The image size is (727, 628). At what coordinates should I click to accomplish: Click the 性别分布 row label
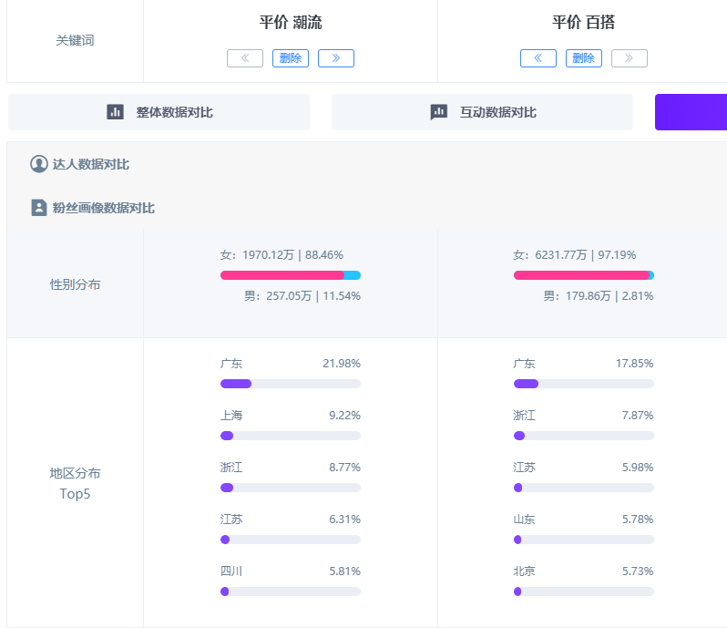click(x=75, y=284)
